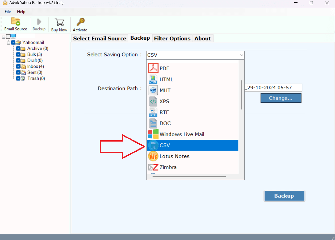
Task: Click the RTF format icon
Action: tap(153, 112)
